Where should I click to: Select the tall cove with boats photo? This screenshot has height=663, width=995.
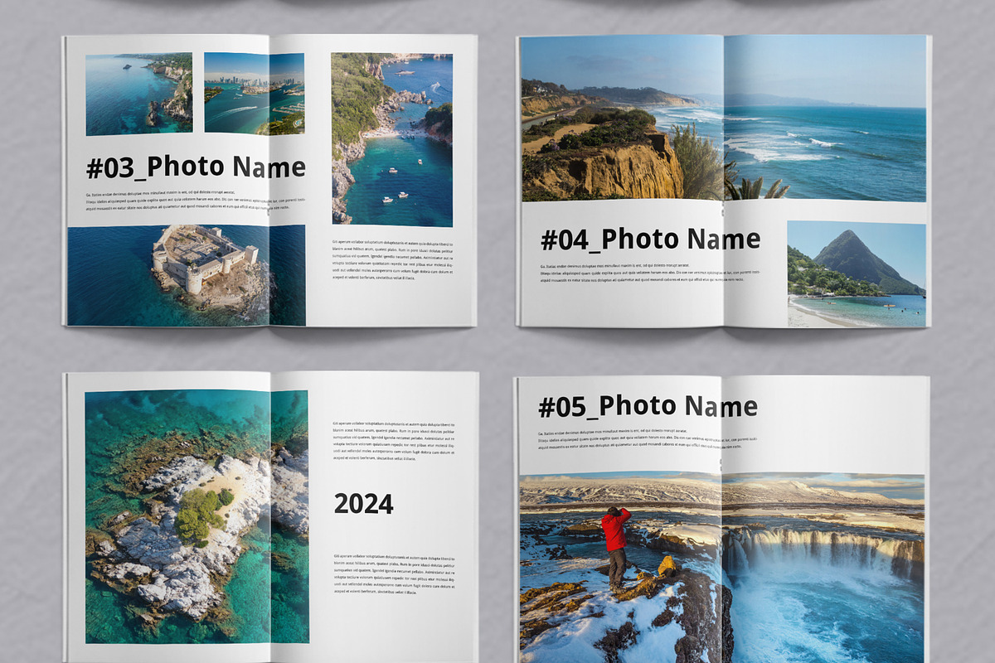(x=392, y=139)
